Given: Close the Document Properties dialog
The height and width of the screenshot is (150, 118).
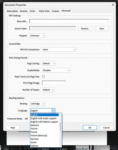Looking at the screenshot, I should click(x=113, y=5).
